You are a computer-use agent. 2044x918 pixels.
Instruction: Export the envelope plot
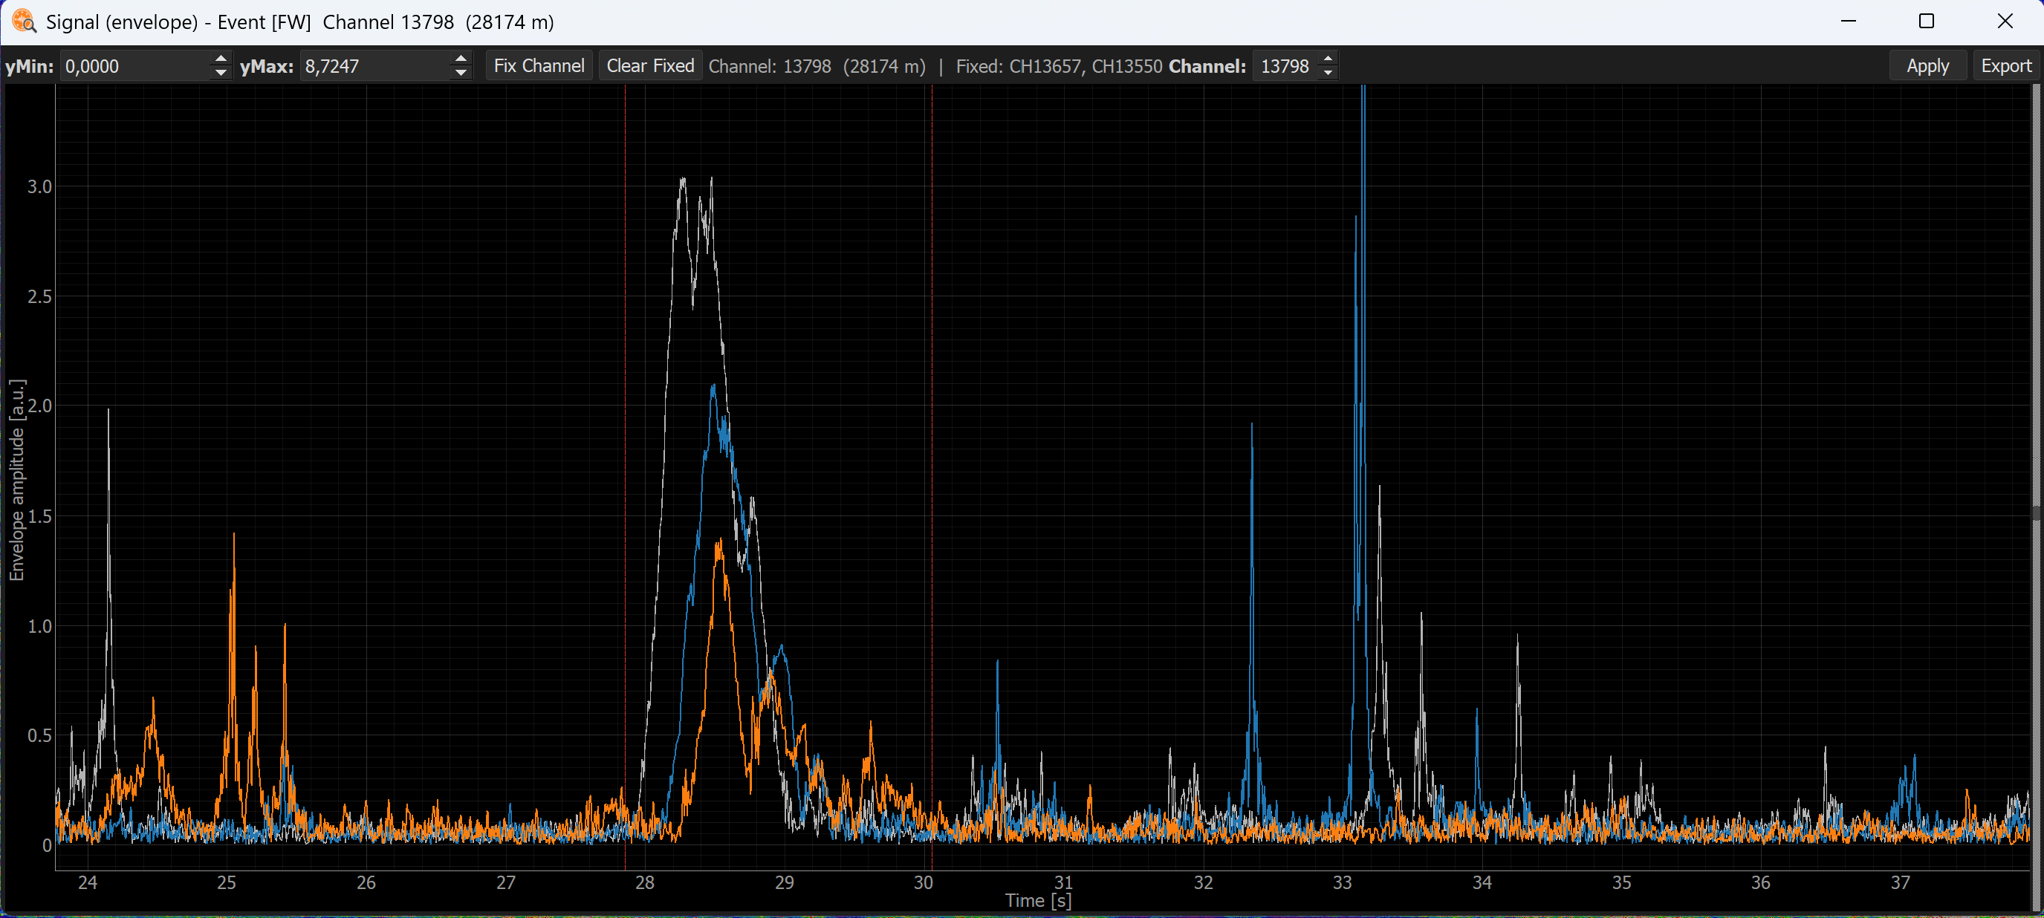[2006, 66]
